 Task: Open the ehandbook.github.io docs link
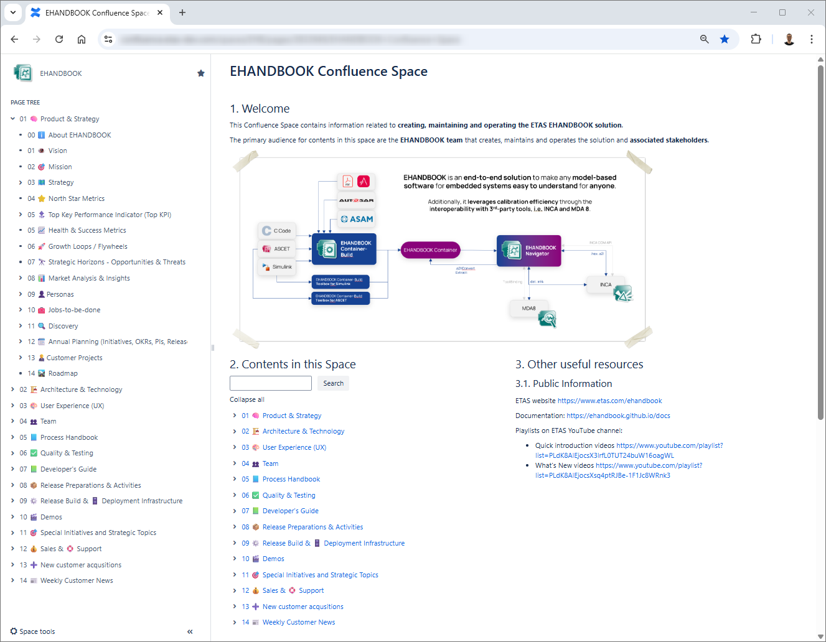(618, 416)
